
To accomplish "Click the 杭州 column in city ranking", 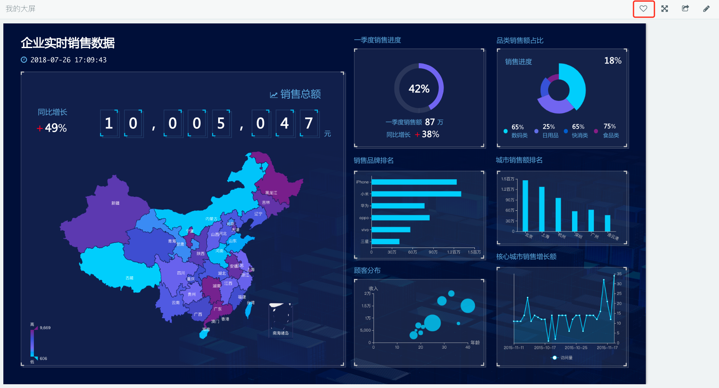I will coord(558,214).
